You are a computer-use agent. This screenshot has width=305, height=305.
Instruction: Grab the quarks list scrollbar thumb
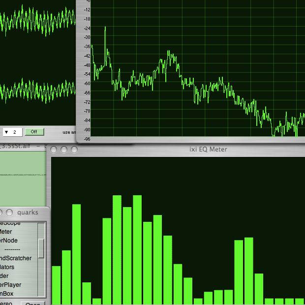click(41, 248)
